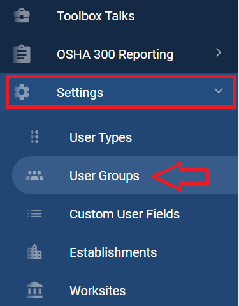239x306 pixels.
Task: Click the Establishments building icon
Action: (x=34, y=252)
